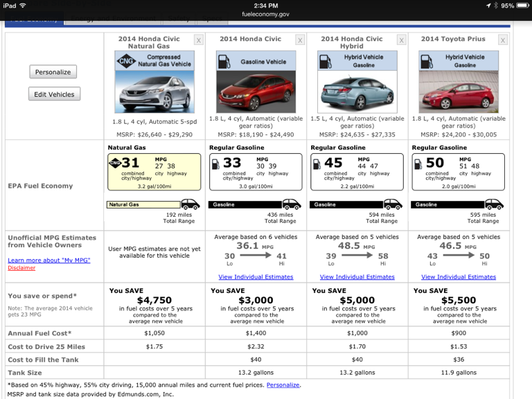Image resolution: width=532 pixels, height=399 pixels.
Task: View Individual Estimates for 46.5 MPG Prius
Action: (459, 277)
